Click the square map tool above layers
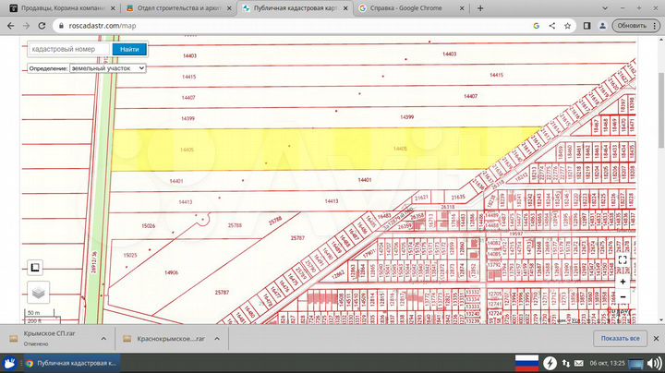The width and height of the screenshot is (665, 373). [x=35, y=267]
